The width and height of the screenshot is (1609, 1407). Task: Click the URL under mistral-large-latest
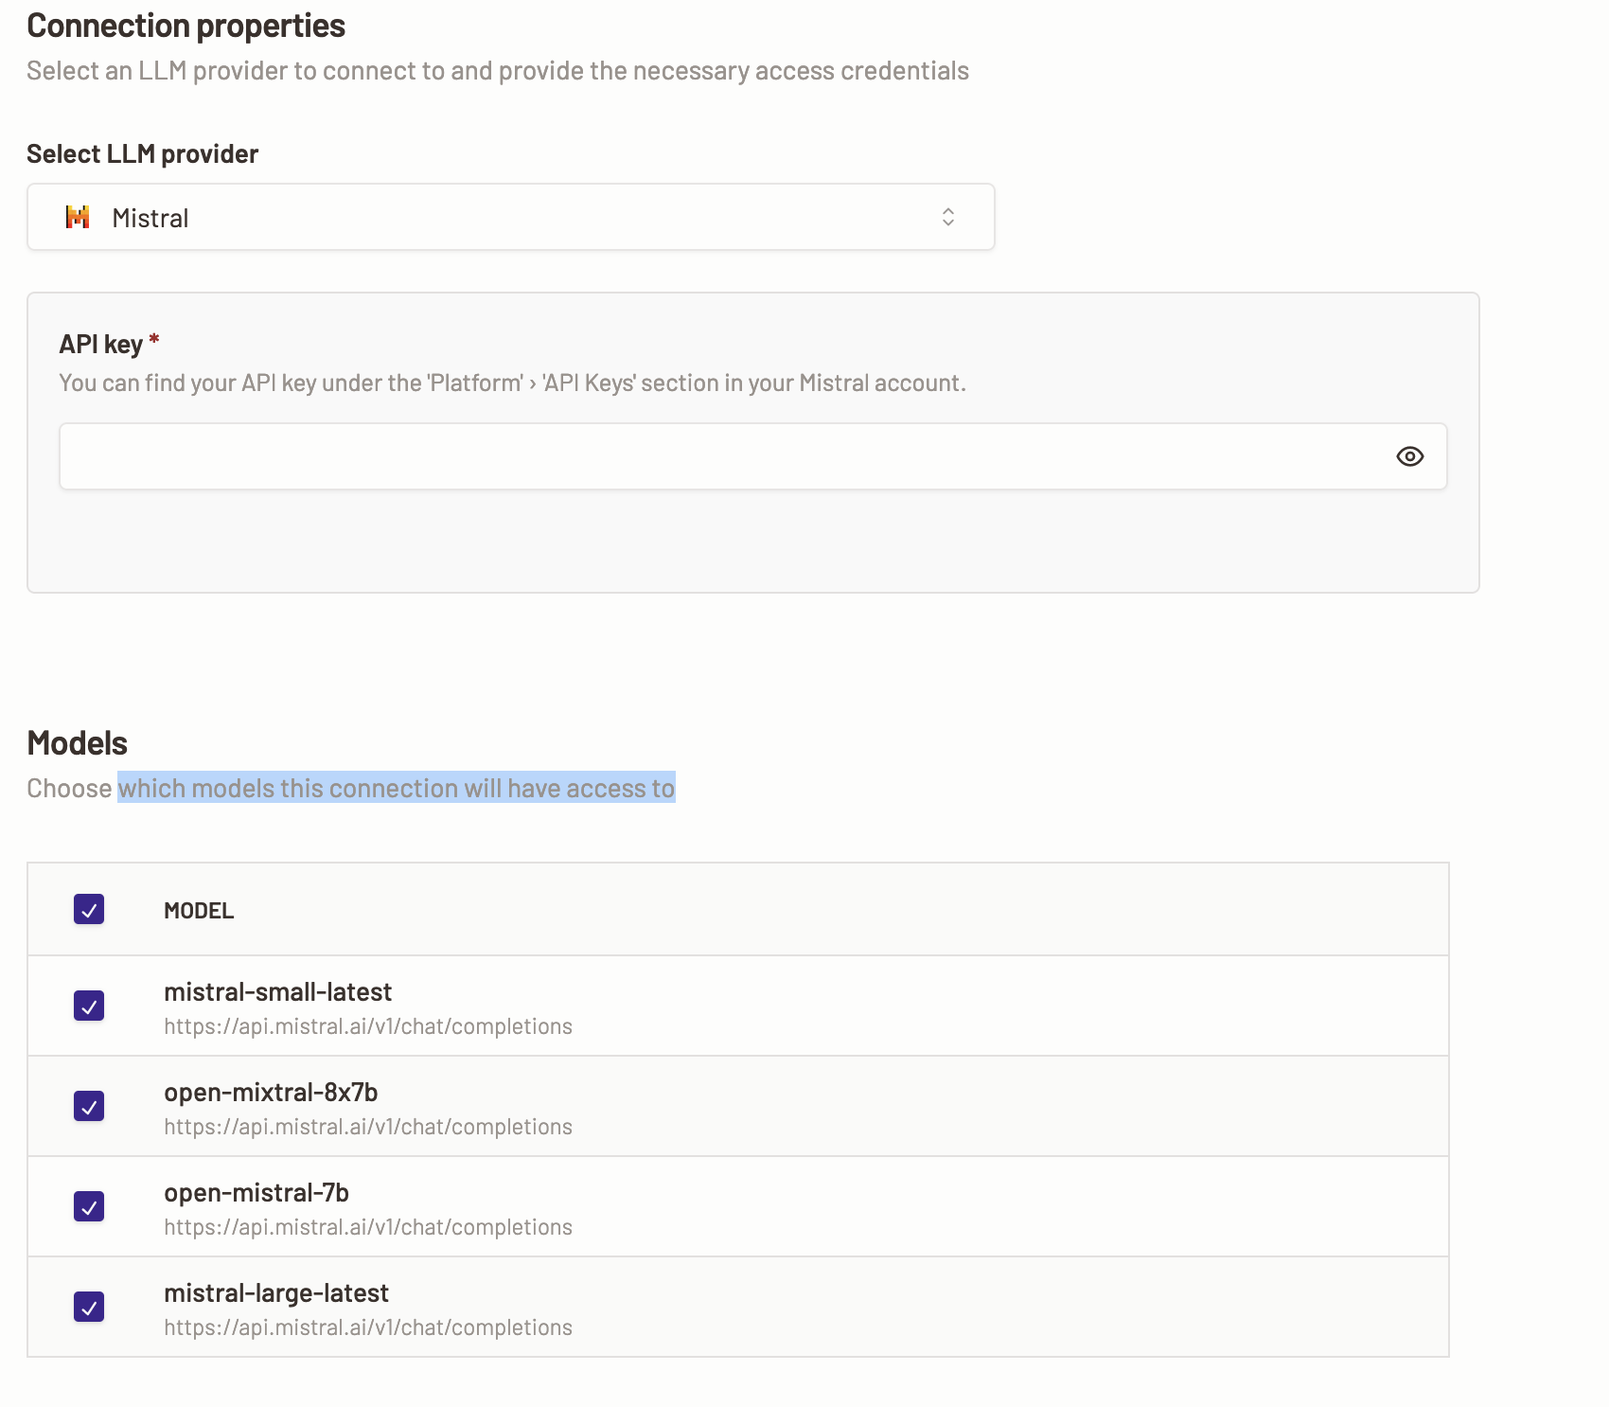click(x=368, y=1327)
